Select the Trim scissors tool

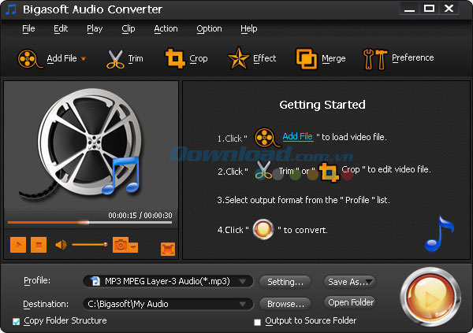tap(115, 59)
